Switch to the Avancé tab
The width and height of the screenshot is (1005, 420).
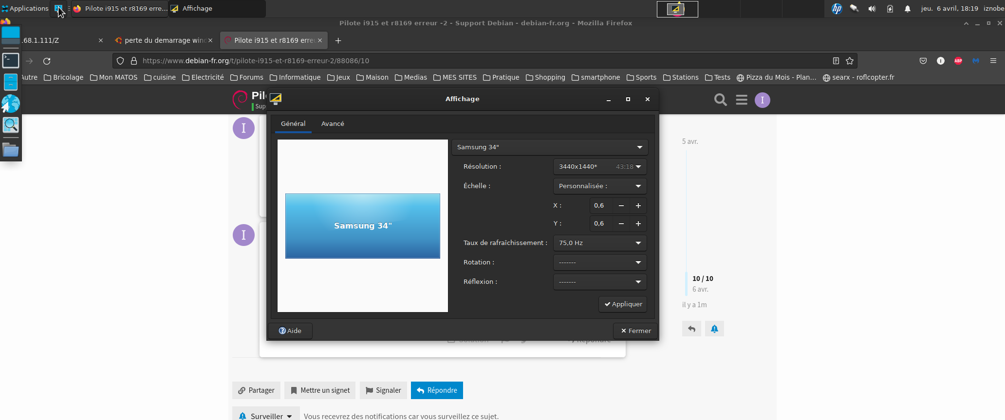click(333, 123)
